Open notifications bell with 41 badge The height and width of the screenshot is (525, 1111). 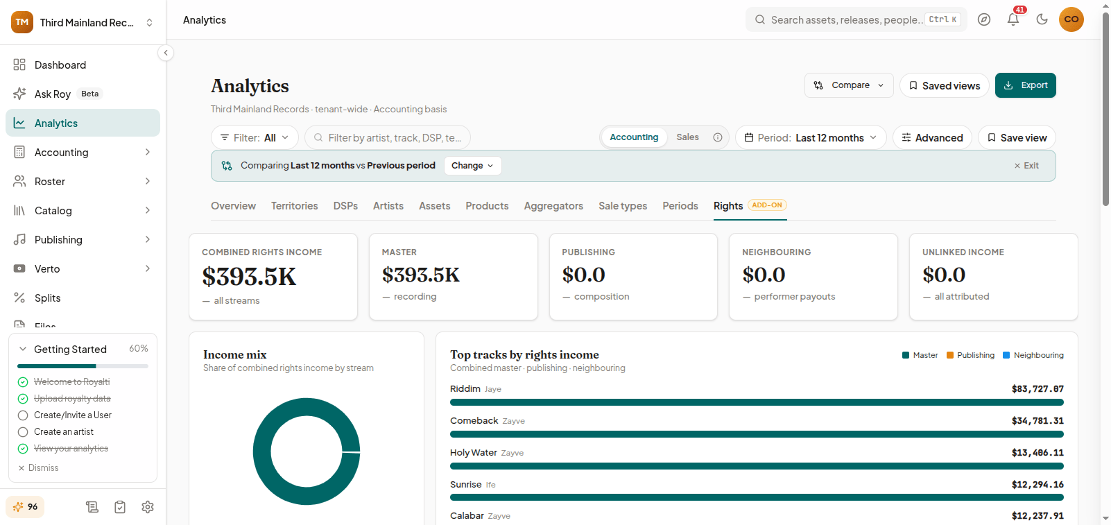1013,19
